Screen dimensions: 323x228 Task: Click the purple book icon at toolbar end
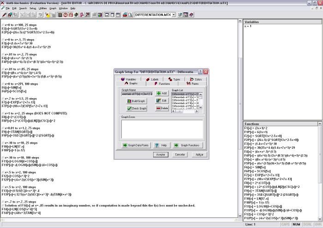[191, 15]
